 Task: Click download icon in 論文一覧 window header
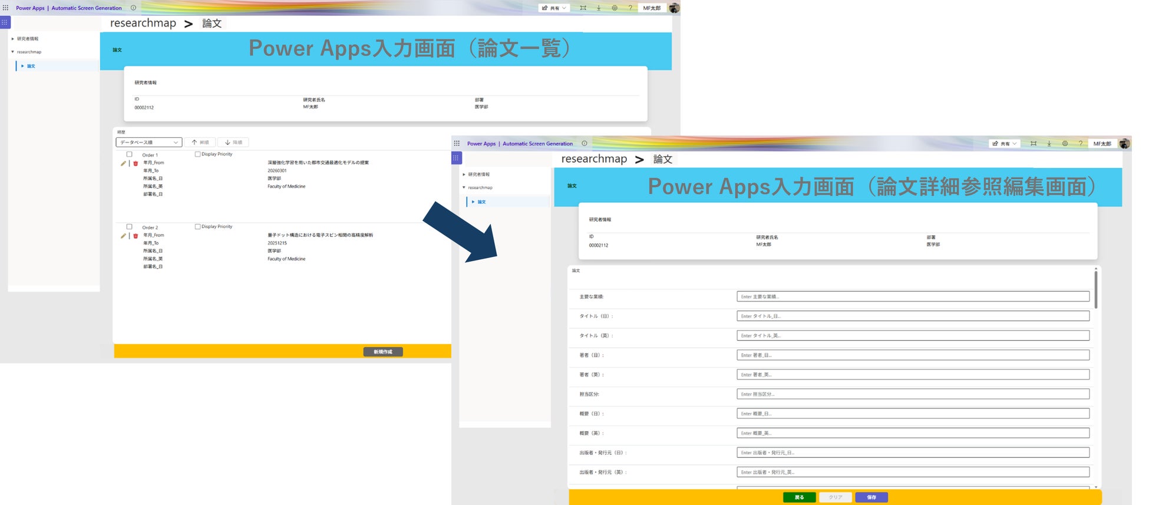[x=599, y=8]
